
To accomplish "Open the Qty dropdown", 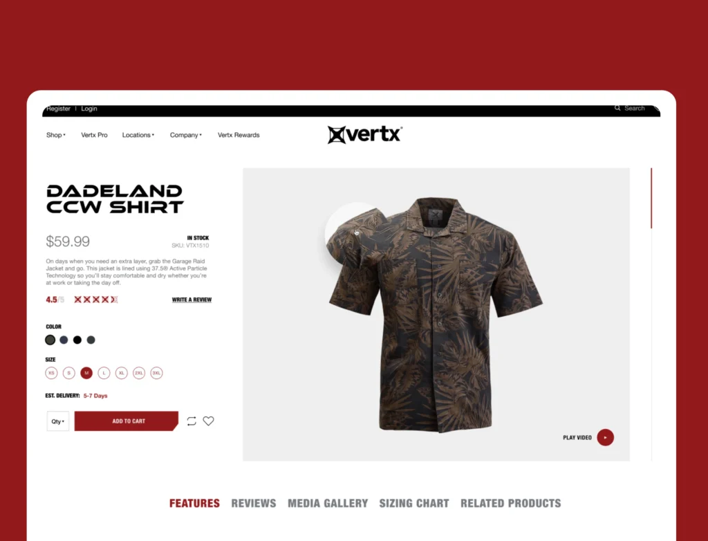I will (58, 421).
